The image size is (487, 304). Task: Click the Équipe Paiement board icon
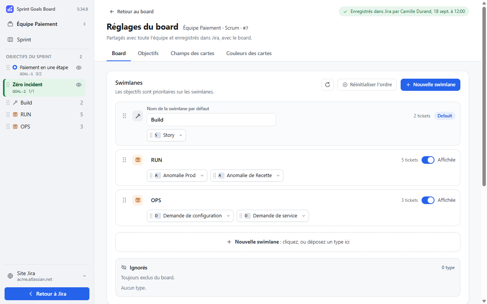click(x=10, y=24)
